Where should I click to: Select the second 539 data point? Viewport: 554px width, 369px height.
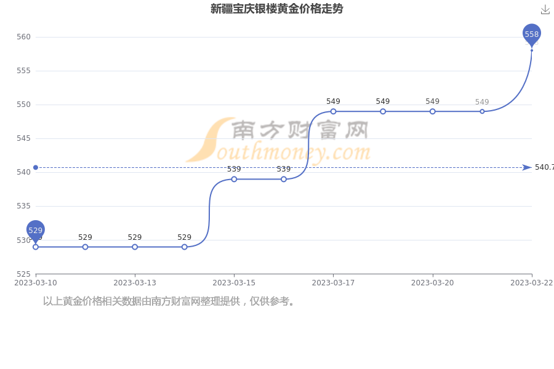pyautogui.click(x=284, y=179)
